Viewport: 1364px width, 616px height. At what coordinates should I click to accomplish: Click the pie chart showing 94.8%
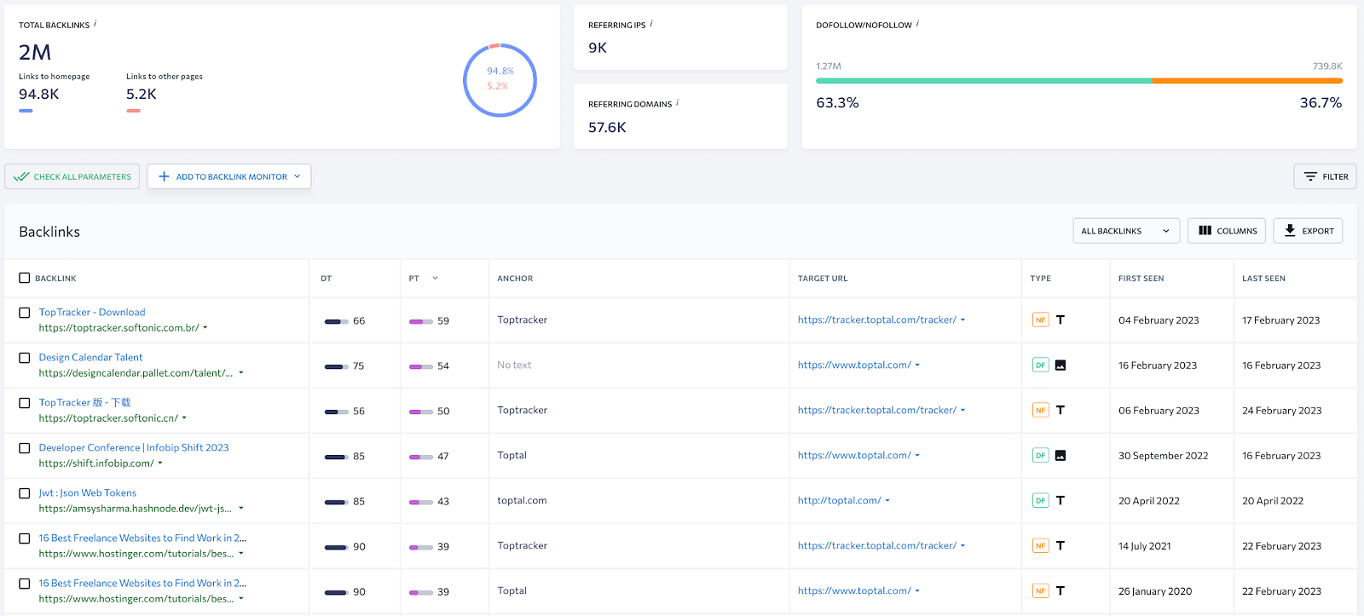(500, 80)
